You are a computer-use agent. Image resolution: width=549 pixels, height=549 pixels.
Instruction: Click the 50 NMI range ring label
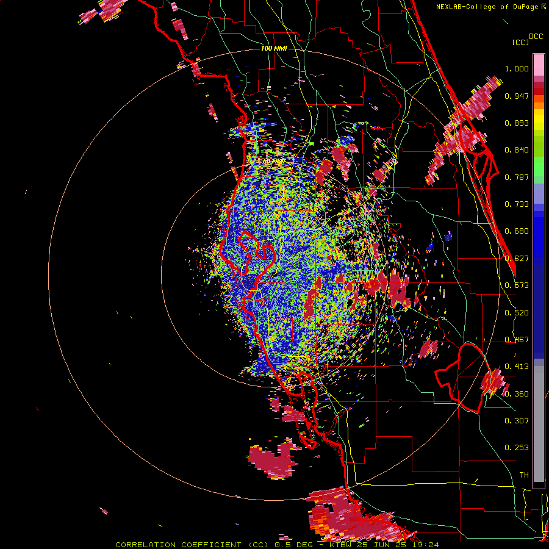coord(274,162)
